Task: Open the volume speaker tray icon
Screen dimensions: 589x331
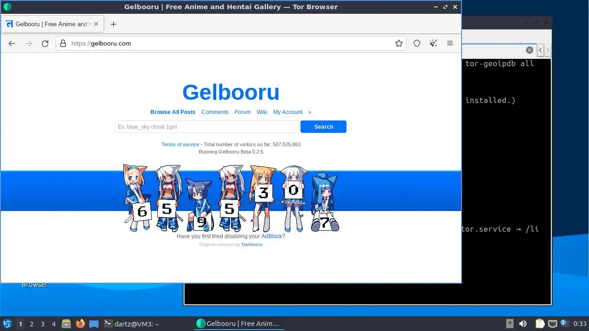Action: click(x=523, y=324)
